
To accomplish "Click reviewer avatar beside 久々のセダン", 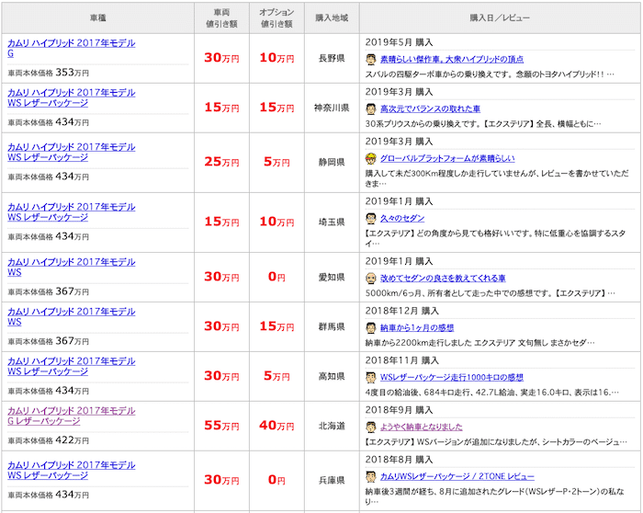I will [x=371, y=219].
